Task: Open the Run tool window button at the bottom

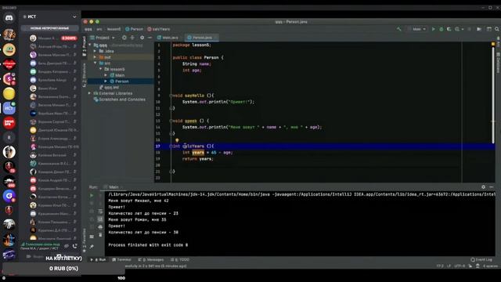Action: [99, 259]
